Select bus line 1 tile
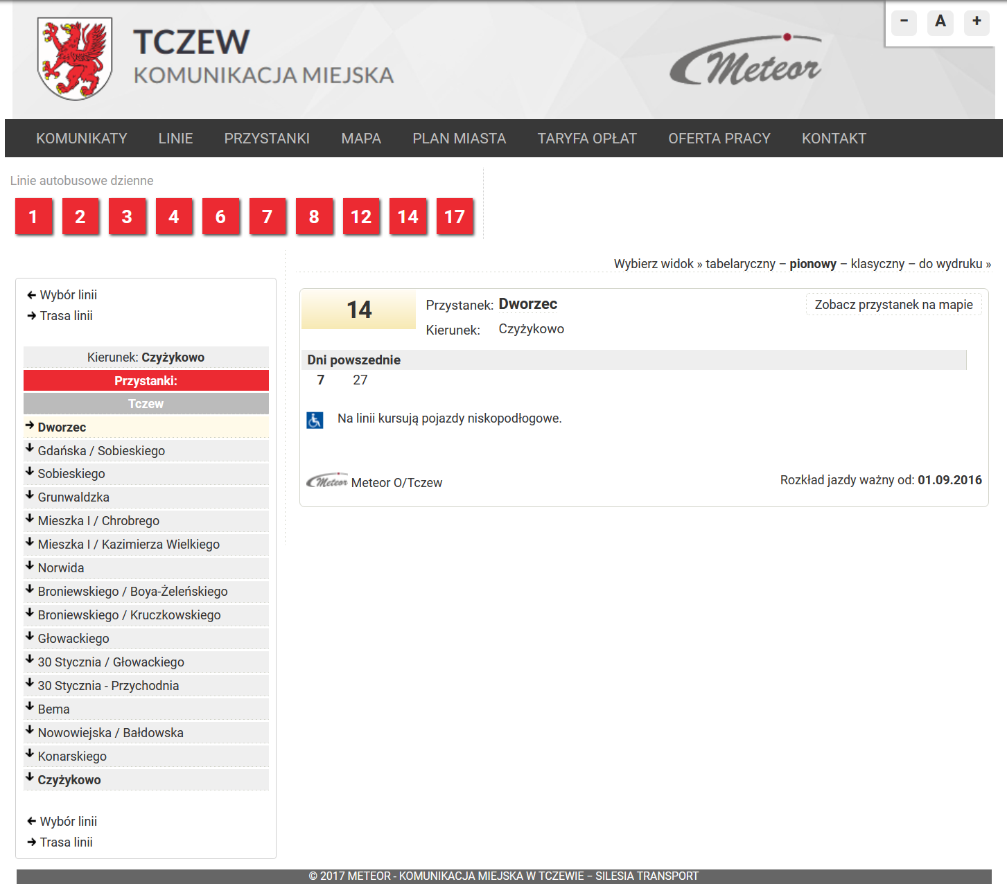 click(x=33, y=217)
